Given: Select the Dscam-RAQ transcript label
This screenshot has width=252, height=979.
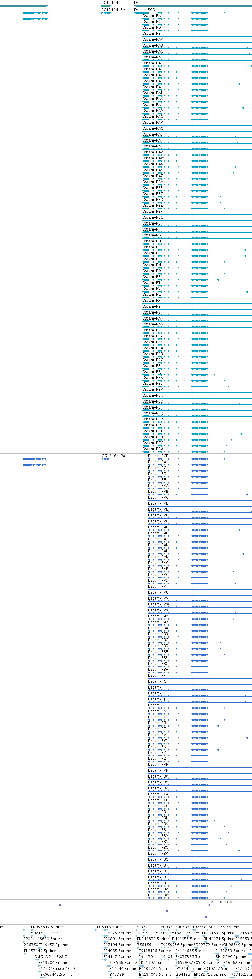Looking at the screenshot, I should (x=153, y=128).
